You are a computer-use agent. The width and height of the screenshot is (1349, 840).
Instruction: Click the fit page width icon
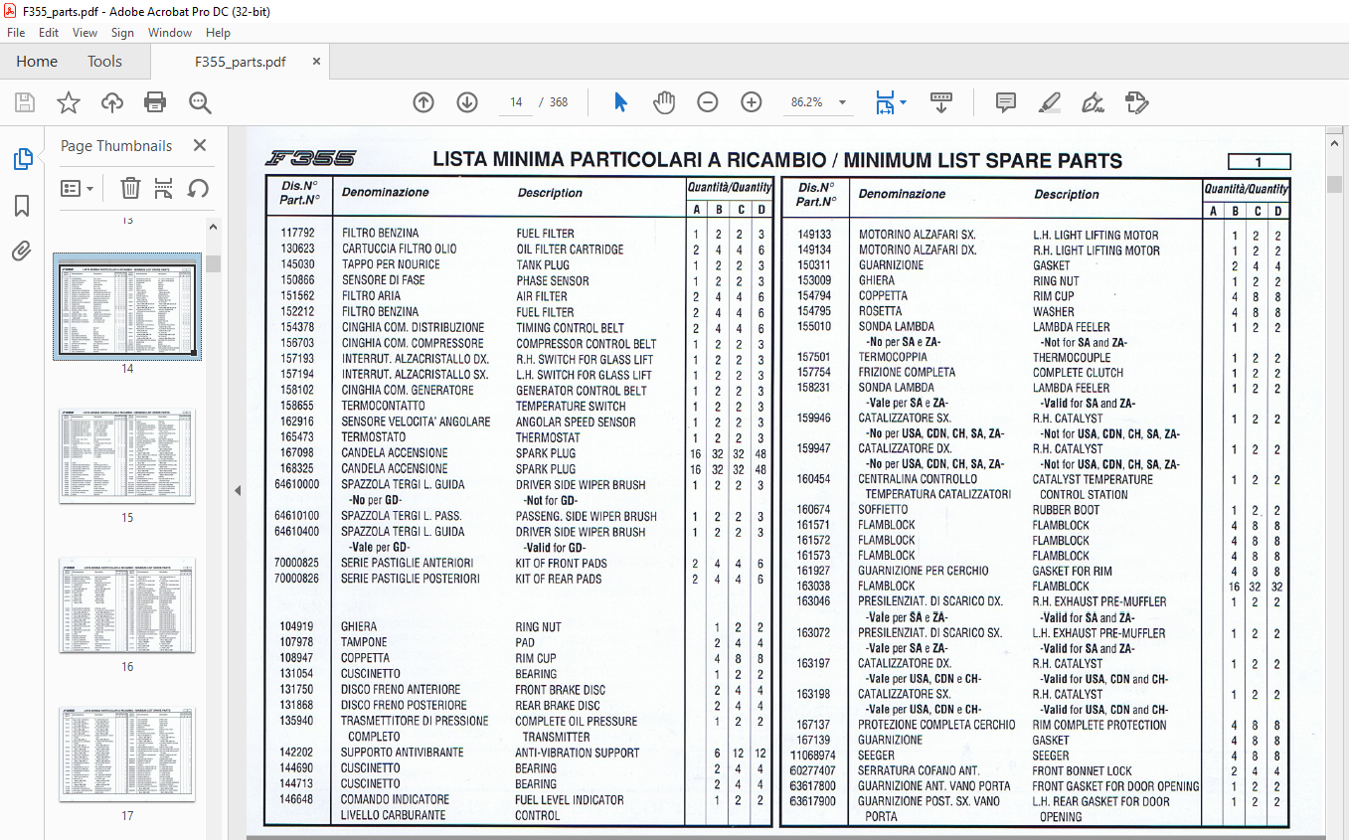884,102
